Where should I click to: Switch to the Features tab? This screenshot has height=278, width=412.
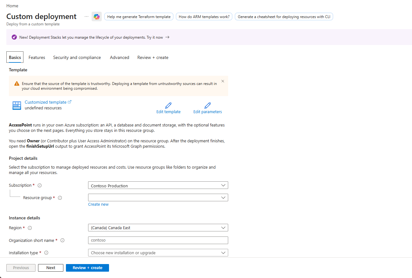click(x=37, y=57)
